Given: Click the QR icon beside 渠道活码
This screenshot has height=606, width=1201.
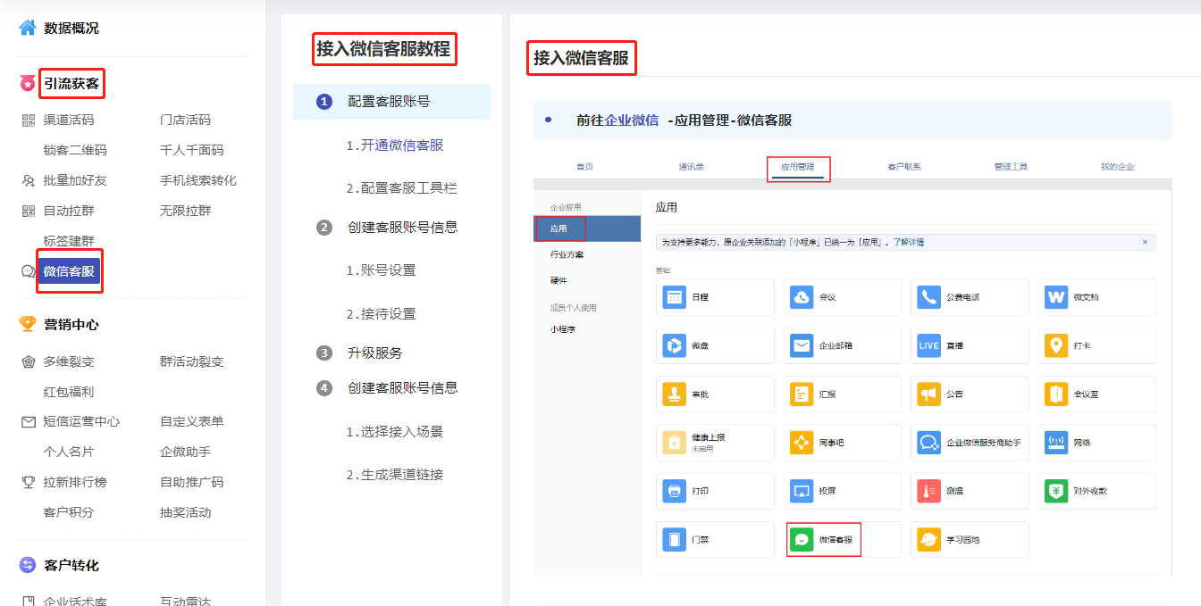Looking at the screenshot, I should [x=29, y=120].
